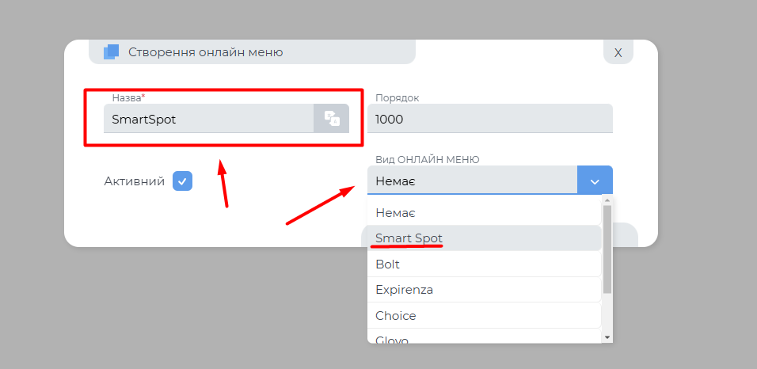Collapse the dropdown using the blue chevron
This screenshot has width=757, height=369.
pos(595,181)
